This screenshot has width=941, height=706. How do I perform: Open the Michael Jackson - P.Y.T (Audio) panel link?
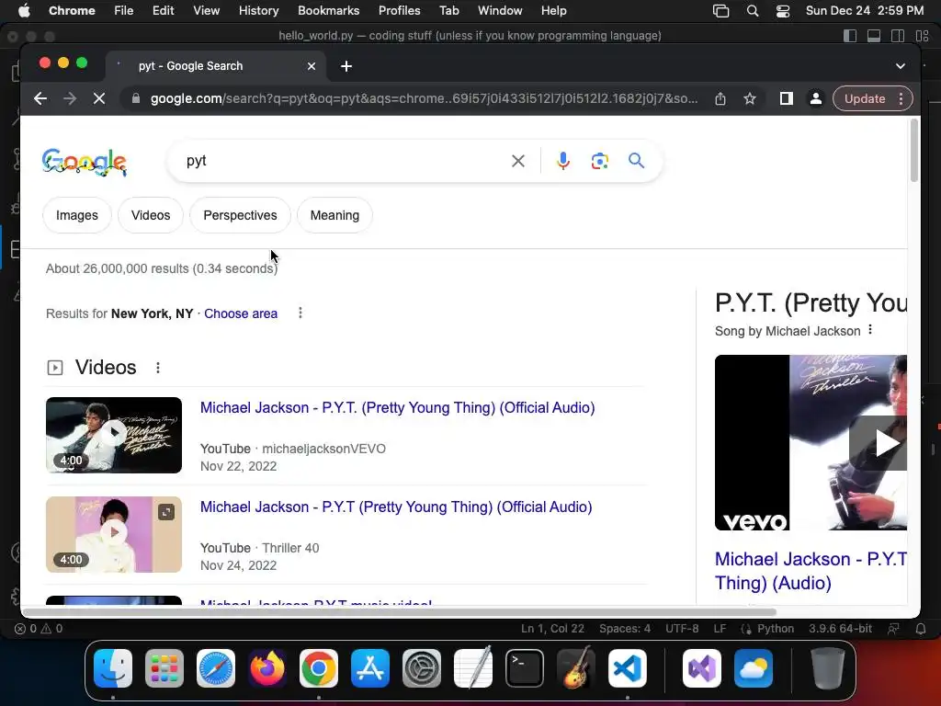pos(811,571)
